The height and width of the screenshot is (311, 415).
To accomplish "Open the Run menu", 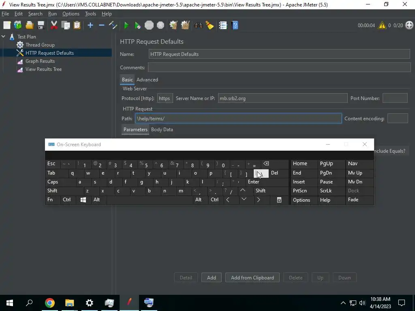I will tap(52, 14).
